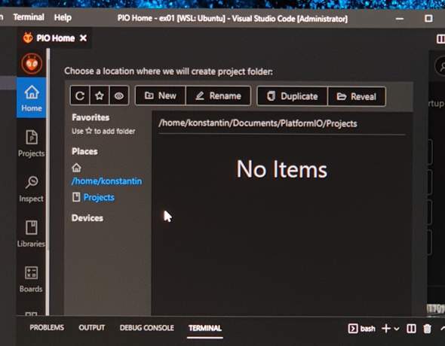Click the Favorites heading

pyautogui.click(x=91, y=117)
